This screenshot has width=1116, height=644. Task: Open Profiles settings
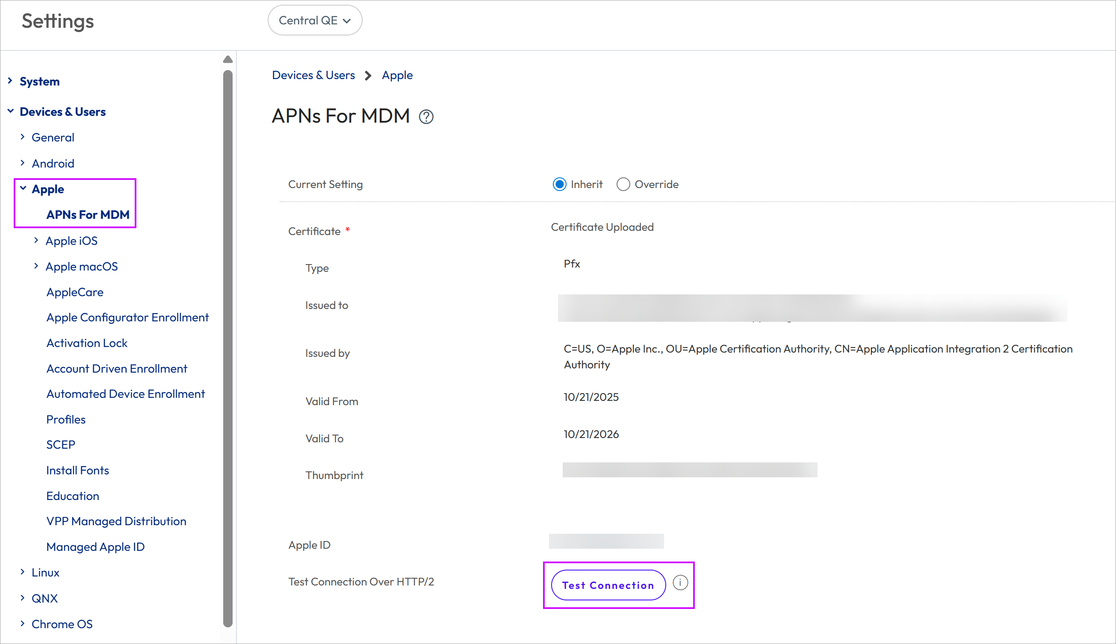(x=66, y=419)
